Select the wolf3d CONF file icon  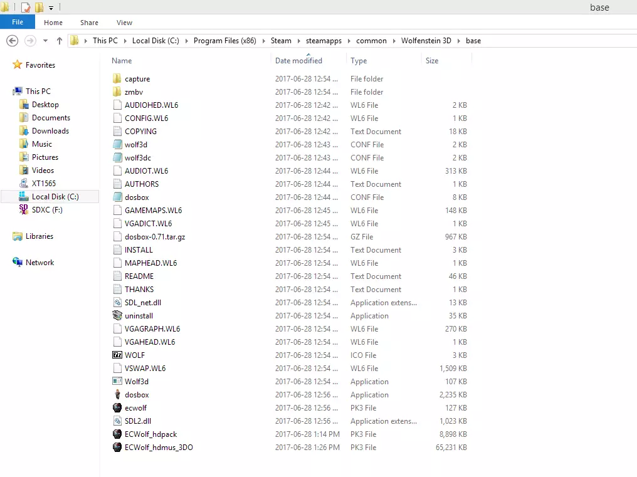pos(117,144)
